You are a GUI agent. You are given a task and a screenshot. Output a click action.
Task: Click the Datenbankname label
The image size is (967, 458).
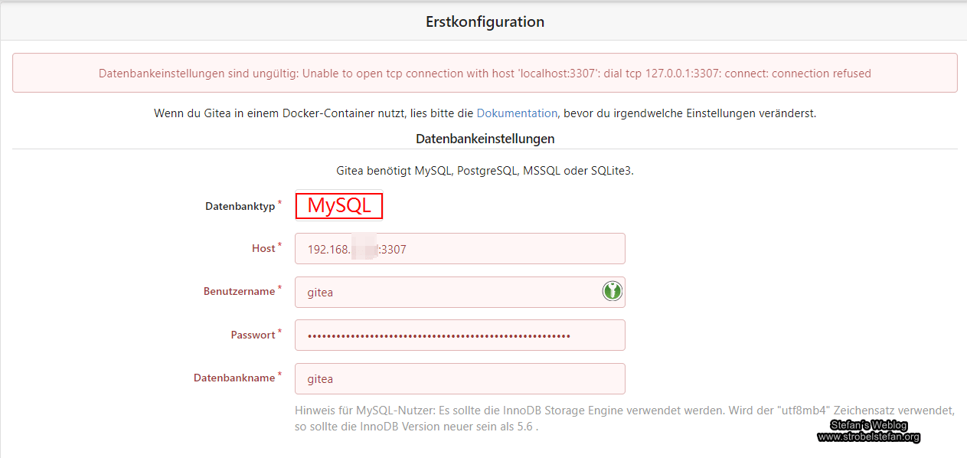[x=234, y=378]
